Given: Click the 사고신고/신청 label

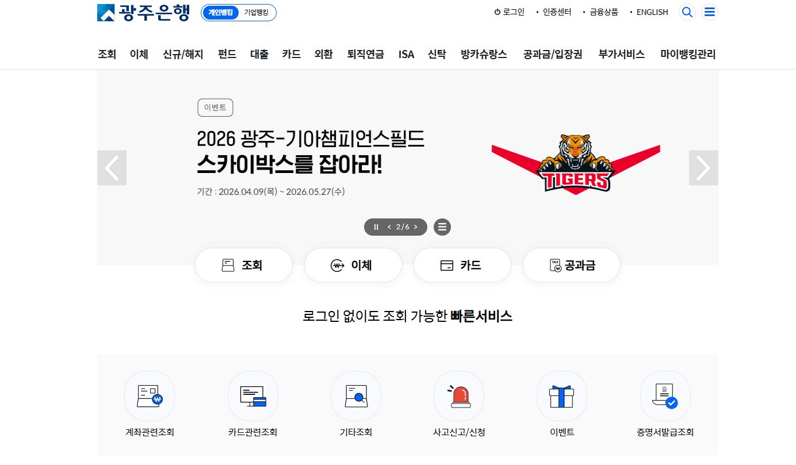Looking at the screenshot, I should (459, 432).
